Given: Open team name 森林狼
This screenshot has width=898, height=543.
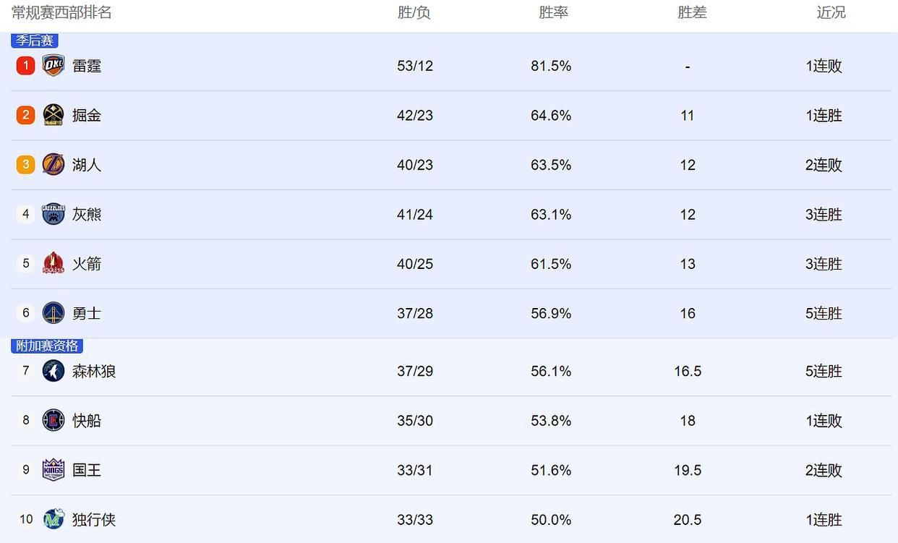Looking at the screenshot, I should pos(94,371).
